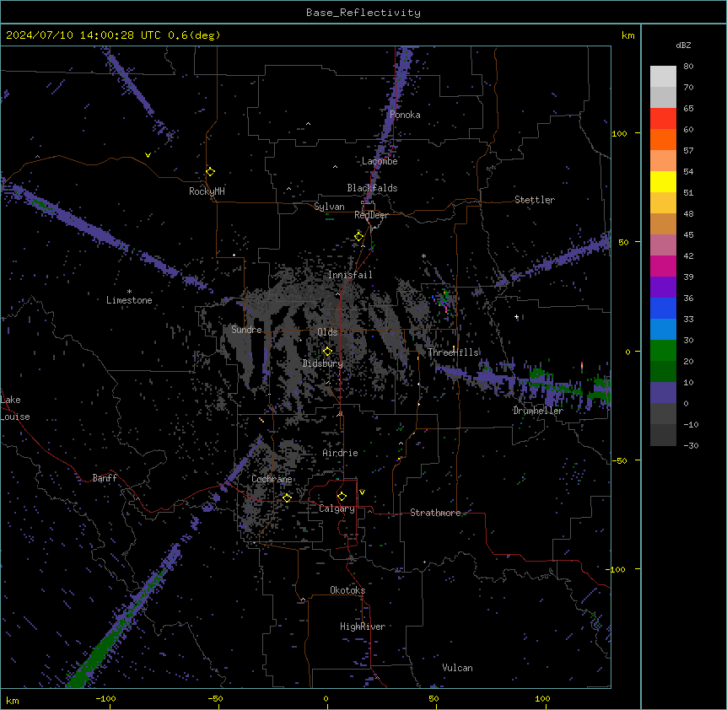
Task: Click the Base_Reflectivity title text
Action: click(363, 13)
